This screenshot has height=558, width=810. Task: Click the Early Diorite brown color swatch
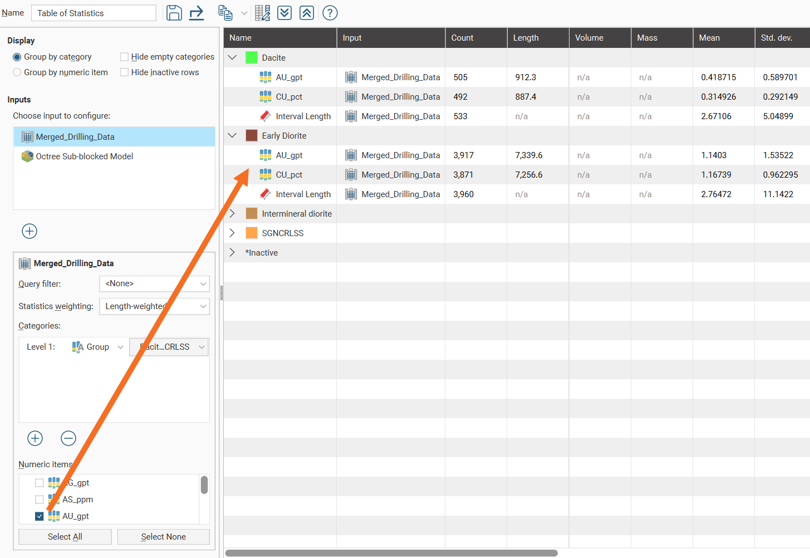click(252, 136)
